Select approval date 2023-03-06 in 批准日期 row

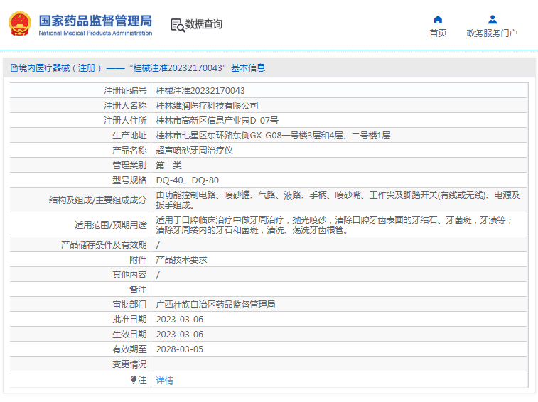[179, 320]
